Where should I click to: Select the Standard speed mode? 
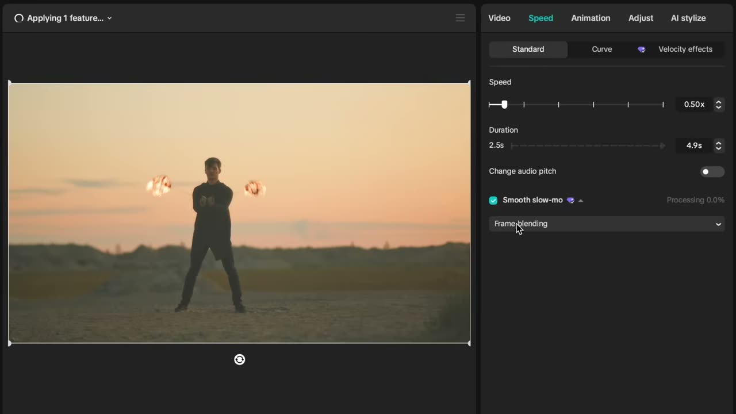(x=528, y=49)
